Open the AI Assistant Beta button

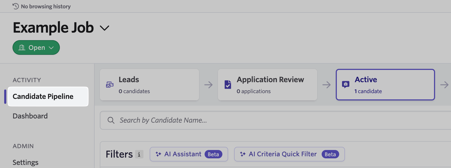(x=189, y=154)
